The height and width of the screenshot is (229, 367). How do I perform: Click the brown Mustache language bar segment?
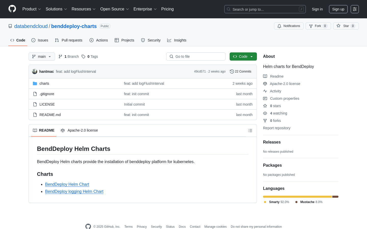335,197
